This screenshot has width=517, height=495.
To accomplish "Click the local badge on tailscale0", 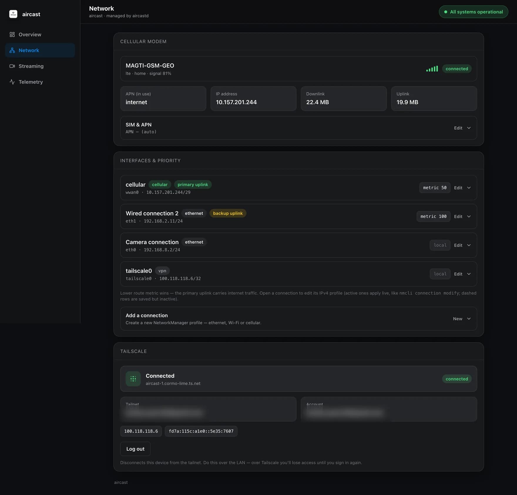I will 440,274.
